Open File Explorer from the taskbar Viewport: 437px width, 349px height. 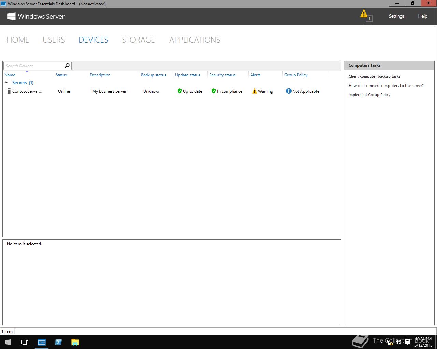pyautogui.click(x=75, y=342)
